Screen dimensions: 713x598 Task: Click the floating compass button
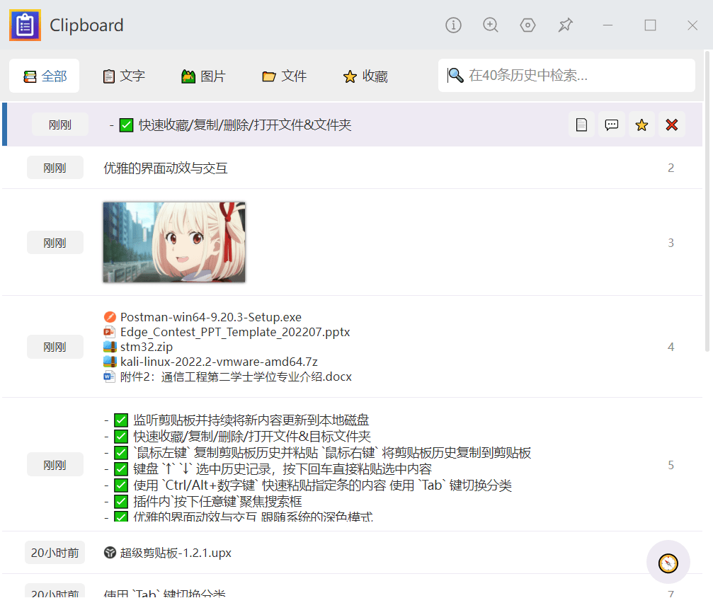668,563
